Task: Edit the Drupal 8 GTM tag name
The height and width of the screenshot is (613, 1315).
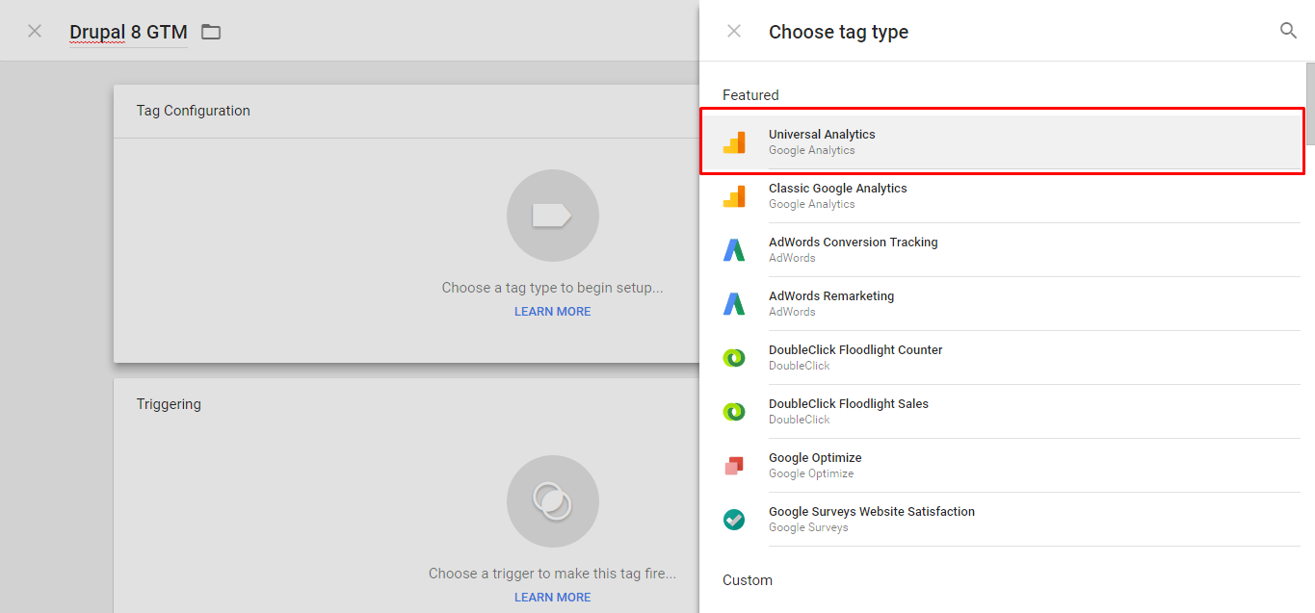Action: click(x=128, y=32)
